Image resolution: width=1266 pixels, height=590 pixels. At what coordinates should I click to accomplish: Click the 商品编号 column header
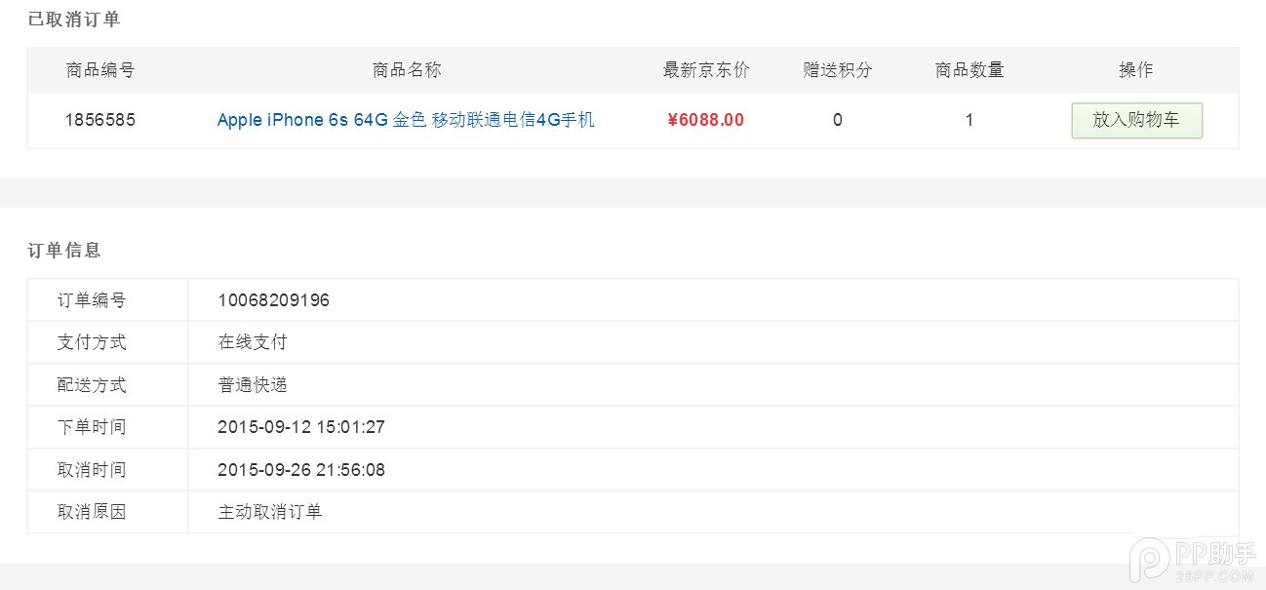tap(100, 70)
